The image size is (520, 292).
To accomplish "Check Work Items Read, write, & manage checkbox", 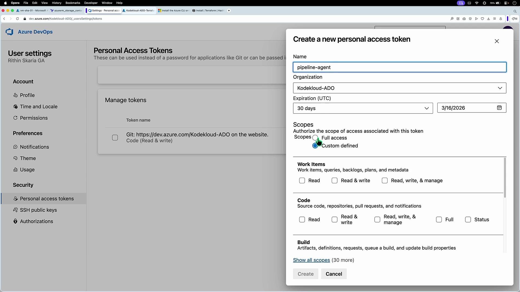I will click(385, 180).
